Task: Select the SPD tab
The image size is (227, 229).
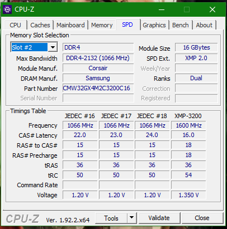Action: click(127, 25)
